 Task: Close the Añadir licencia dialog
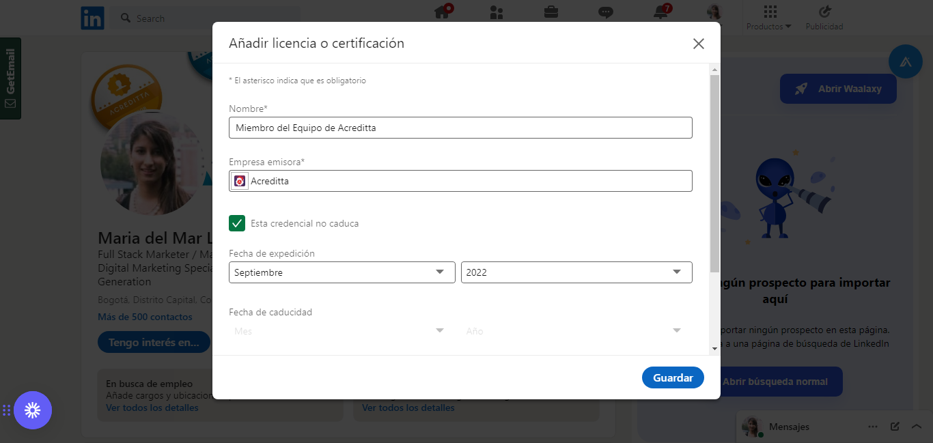point(698,44)
